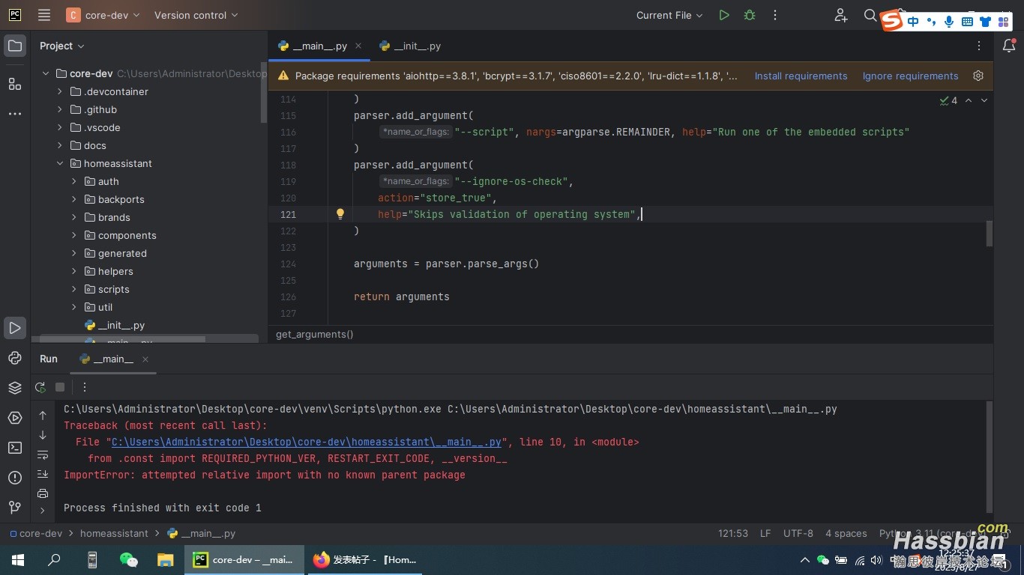
Task: Switch to Firefox taskbar window
Action: 365,559
